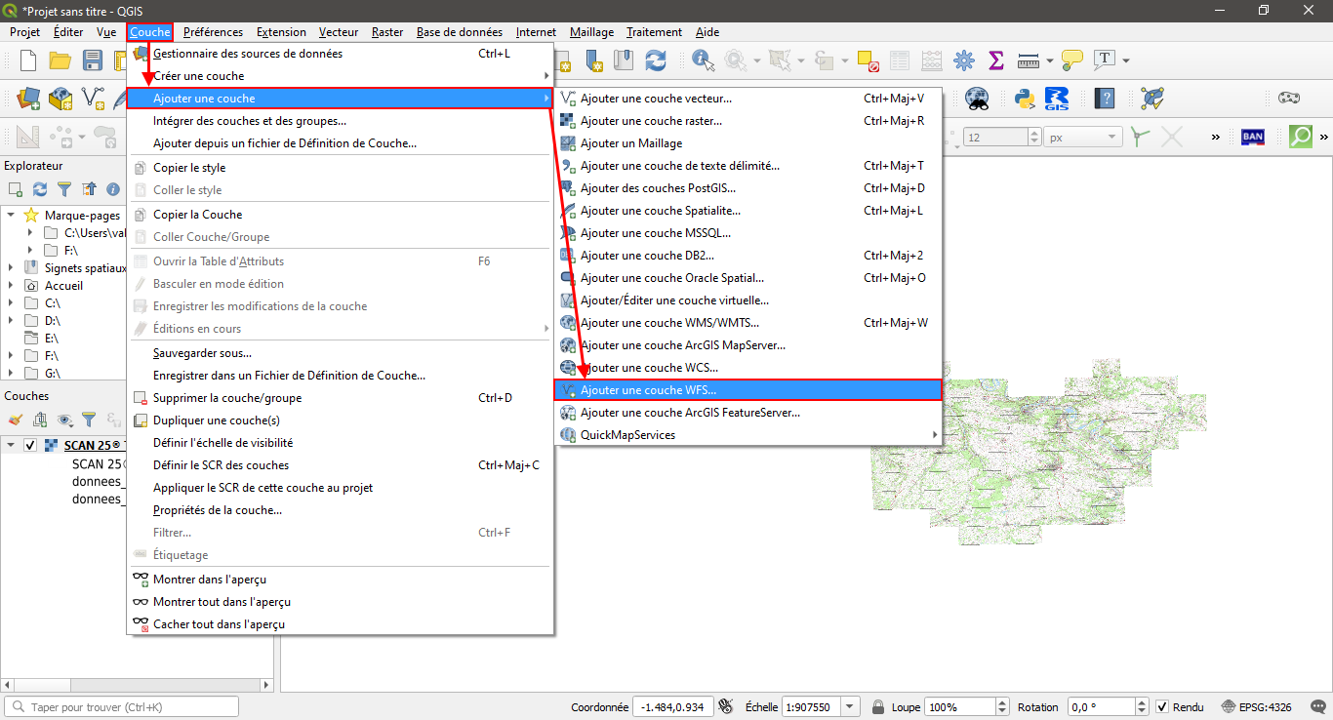Click the New GeoPackage layer toolbar icon
The height and width of the screenshot is (720, 1333).
61,98
